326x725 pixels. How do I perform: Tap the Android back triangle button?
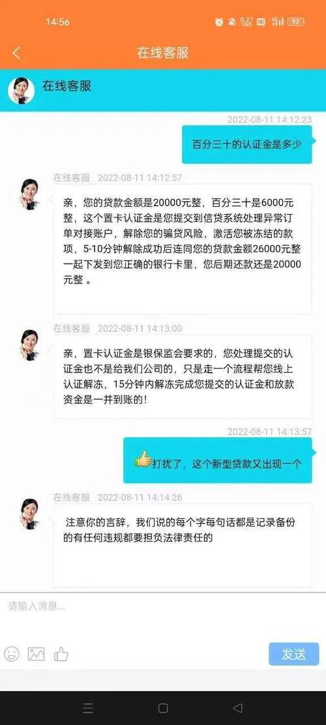[237, 708]
